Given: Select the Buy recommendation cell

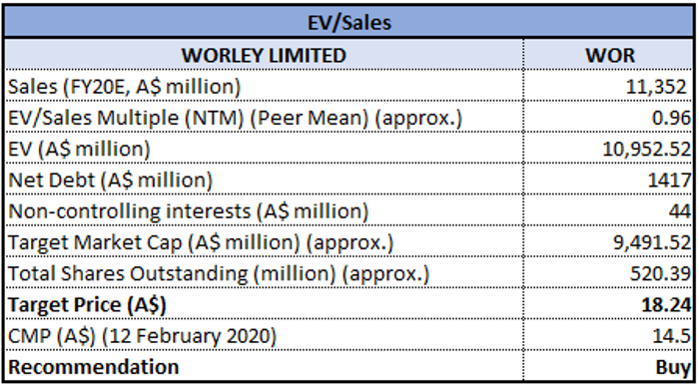Looking at the screenshot, I should (609, 366).
